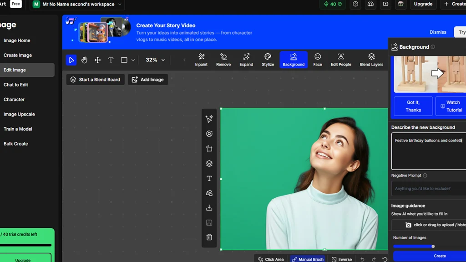Image resolution: width=466 pixels, height=262 pixels.
Task: Expand the rectangle shape tool dropdown
Action: click(133, 60)
